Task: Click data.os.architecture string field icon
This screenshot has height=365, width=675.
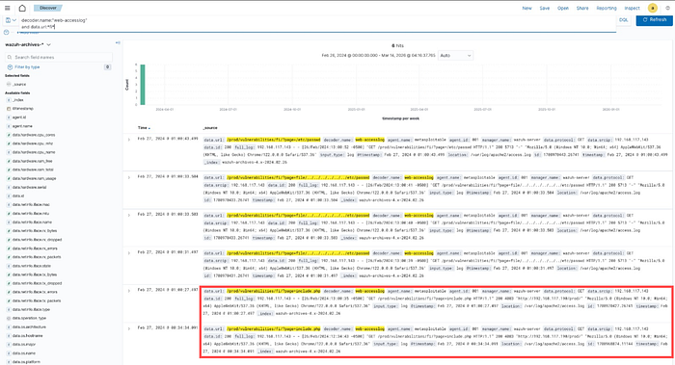Action: click(x=9, y=326)
